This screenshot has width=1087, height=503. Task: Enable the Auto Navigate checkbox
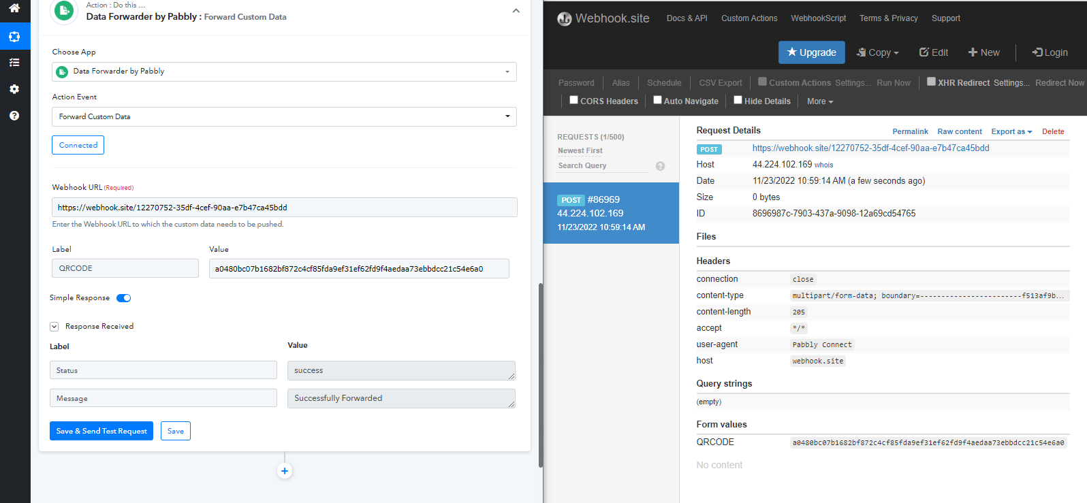(x=657, y=100)
